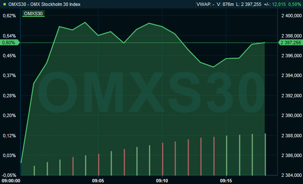303x184 pixels.
Task: Click the first small green volume bar
Action: tap(34, 171)
